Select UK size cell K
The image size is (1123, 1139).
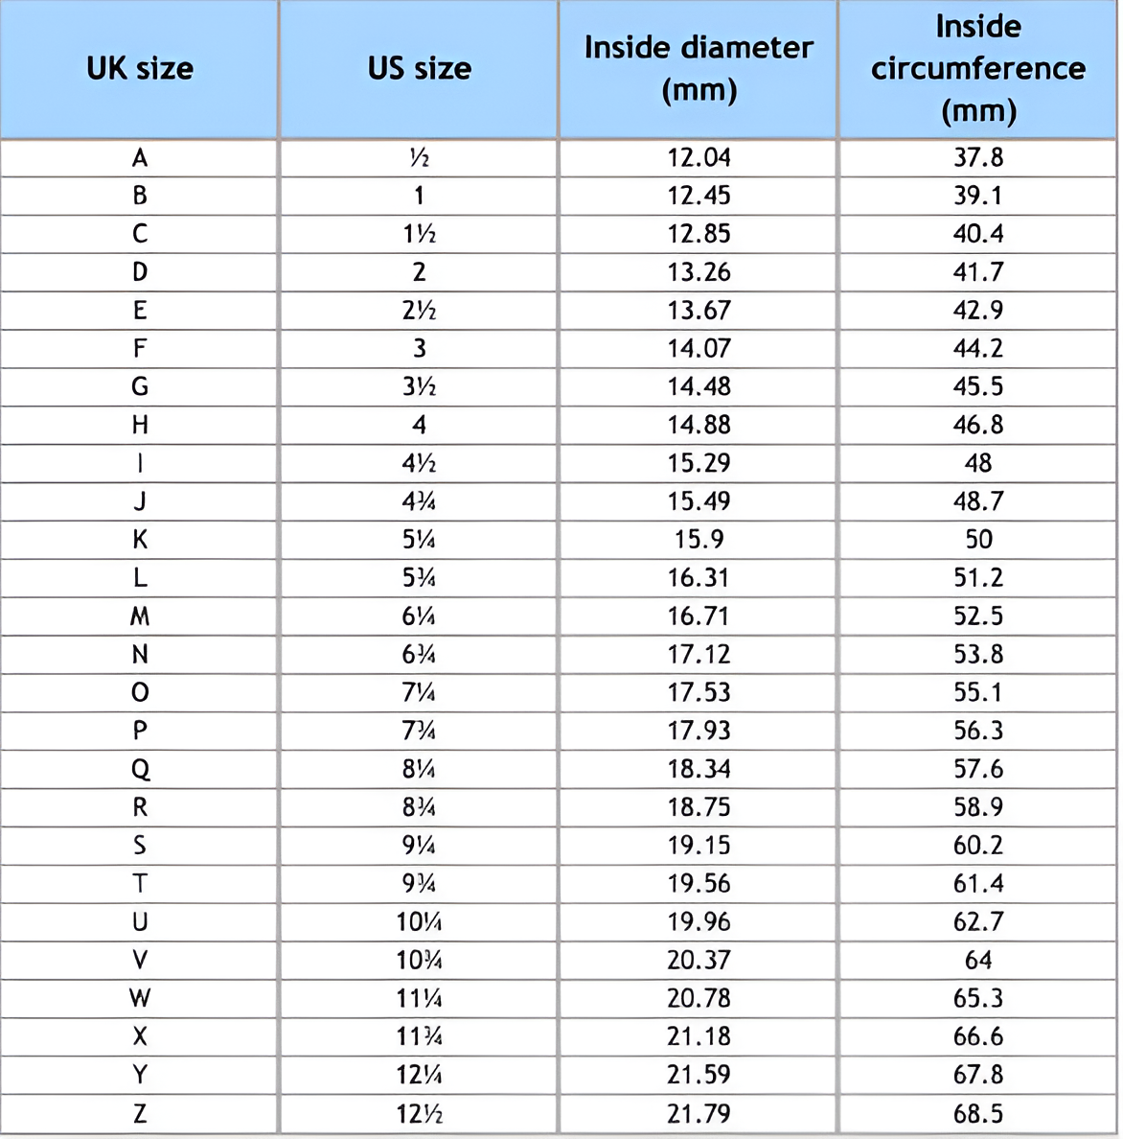point(140,540)
